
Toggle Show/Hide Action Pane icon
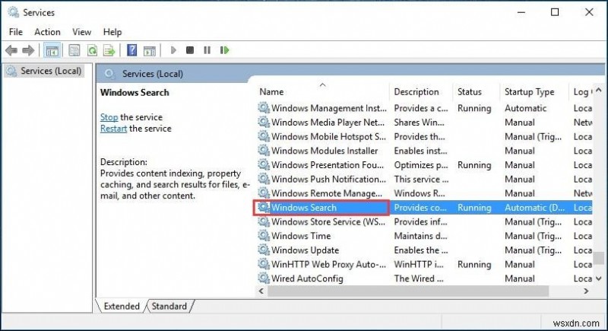(149, 50)
